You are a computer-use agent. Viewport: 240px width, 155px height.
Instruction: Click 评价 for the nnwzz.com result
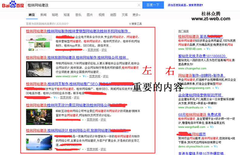pyautogui.click(x=106, y=76)
